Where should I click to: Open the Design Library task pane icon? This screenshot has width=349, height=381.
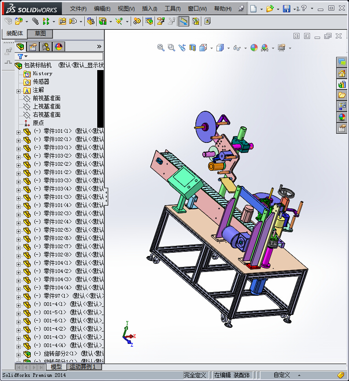(342, 84)
